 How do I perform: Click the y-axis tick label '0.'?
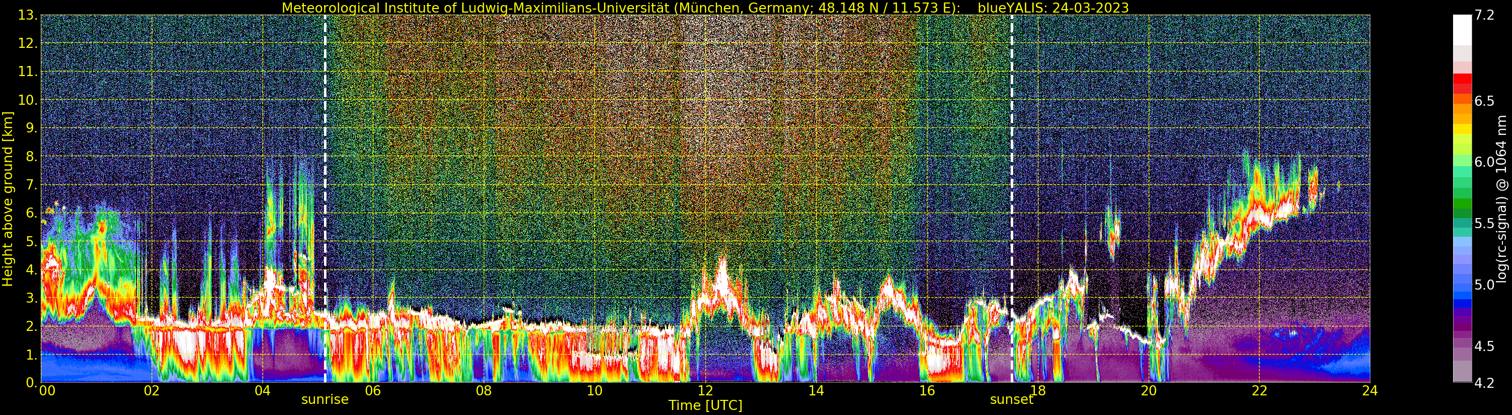click(32, 382)
